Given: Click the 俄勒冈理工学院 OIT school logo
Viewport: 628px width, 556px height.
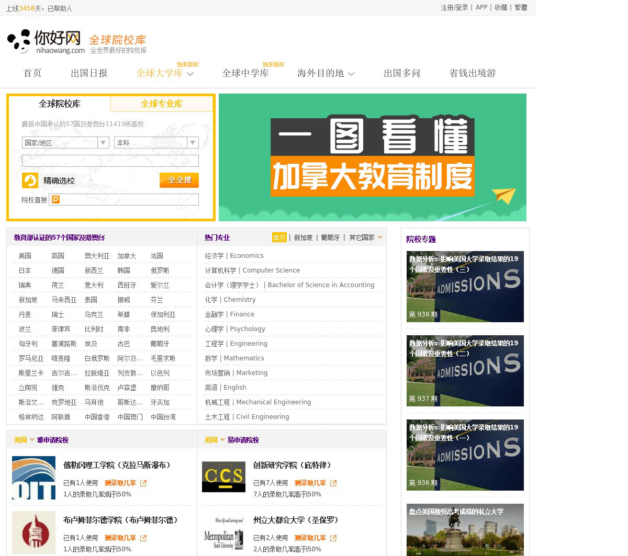Looking at the screenshot, I should click(33, 478).
